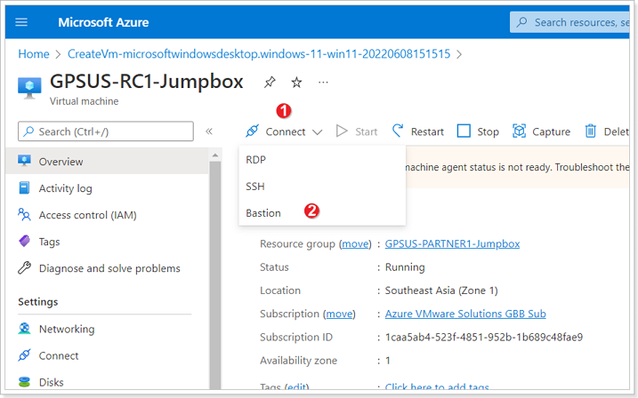This screenshot has width=638, height=398.
Task: Open GPSUS-PARTNER1-Jumpbox resource group link
Action: 452,243
